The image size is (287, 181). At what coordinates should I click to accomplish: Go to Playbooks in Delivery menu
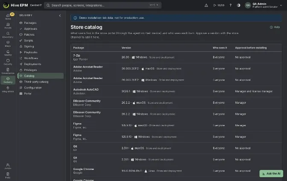pyautogui.click(x=41, y=52)
